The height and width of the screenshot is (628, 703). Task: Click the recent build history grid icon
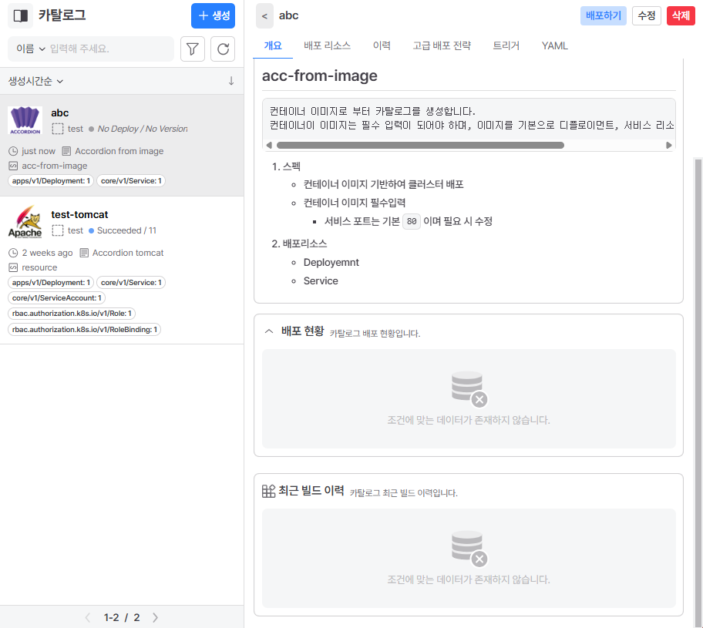(x=268, y=491)
